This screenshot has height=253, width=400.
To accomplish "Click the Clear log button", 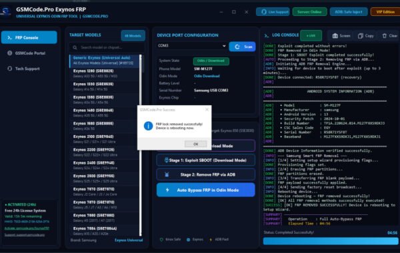I will click(389, 36).
